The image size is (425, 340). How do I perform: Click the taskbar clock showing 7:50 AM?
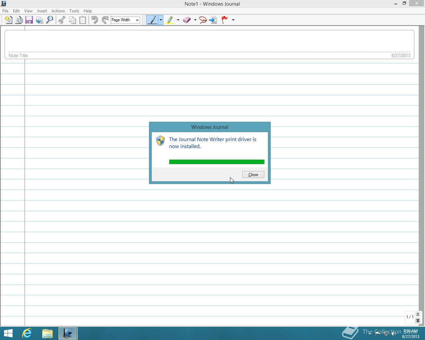[x=410, y=333]
